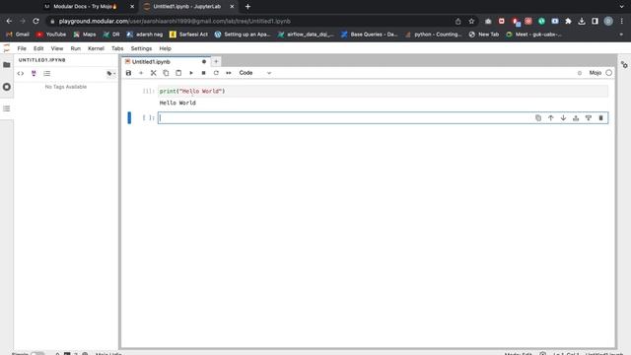The width and height of the screenshot is (631, 355).
Task: Bookmark this page with the star icon
Action: 471,21
